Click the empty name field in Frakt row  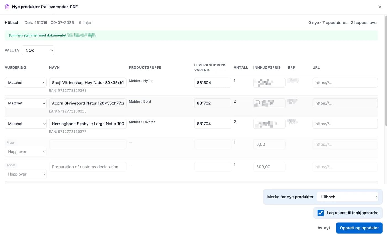point(88,144)
